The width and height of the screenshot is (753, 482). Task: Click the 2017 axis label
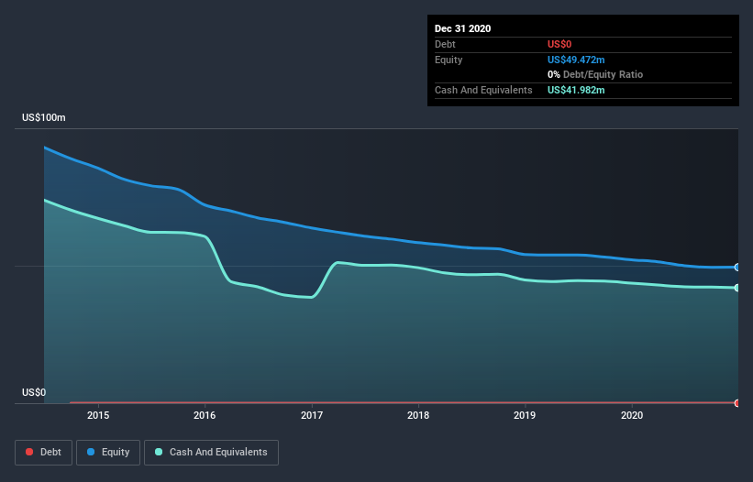(312, 415)
